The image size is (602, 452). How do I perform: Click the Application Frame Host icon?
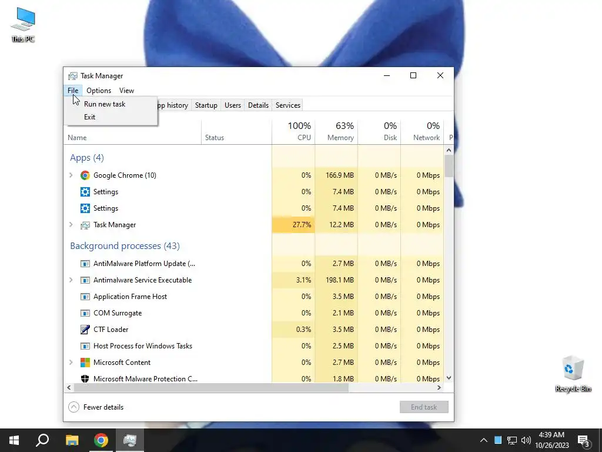click(x=85, y=297)
